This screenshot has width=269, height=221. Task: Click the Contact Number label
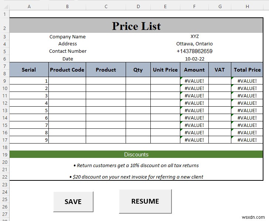click(x=68, y=51)
